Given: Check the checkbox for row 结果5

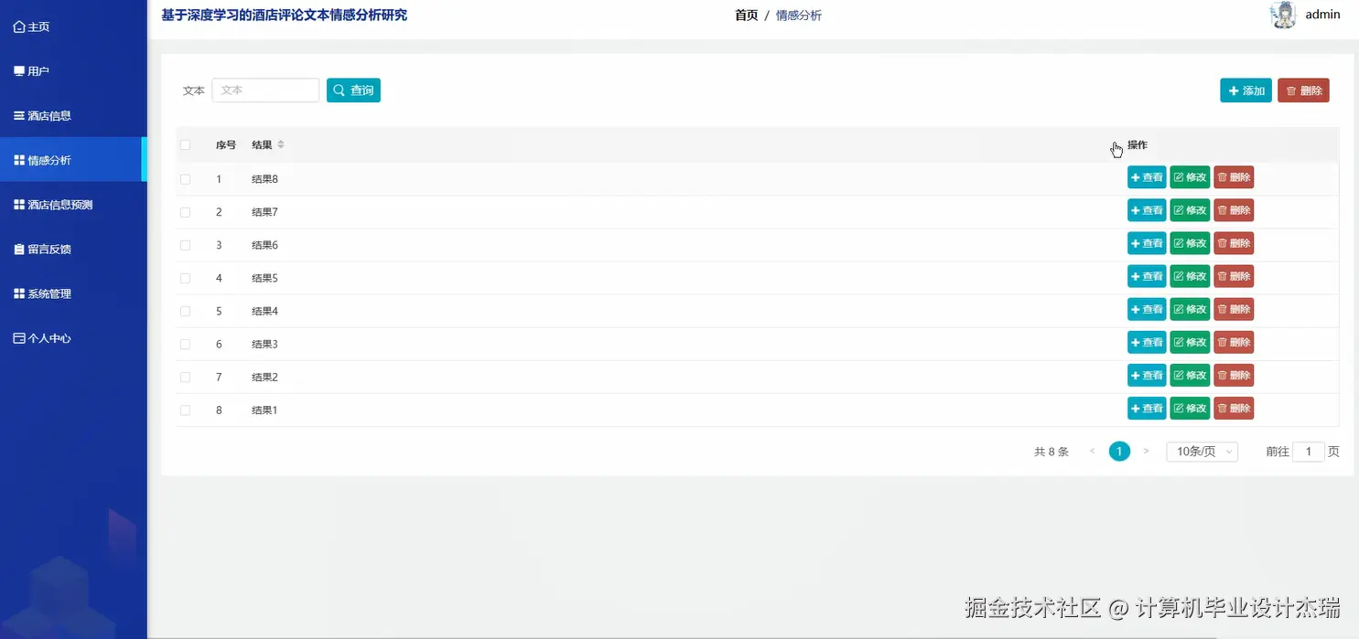Looking at the screenshot, I should pyautogui.click(x=186, y=278).
